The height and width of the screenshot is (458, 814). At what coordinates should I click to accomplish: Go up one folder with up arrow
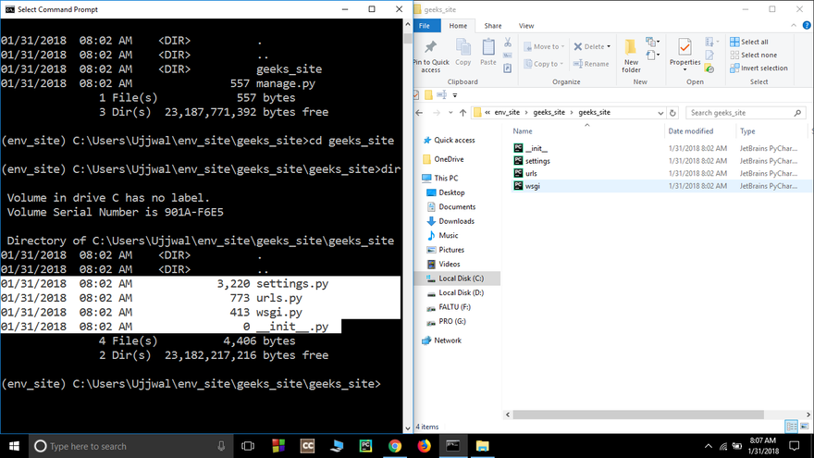(x=461, y=112)
